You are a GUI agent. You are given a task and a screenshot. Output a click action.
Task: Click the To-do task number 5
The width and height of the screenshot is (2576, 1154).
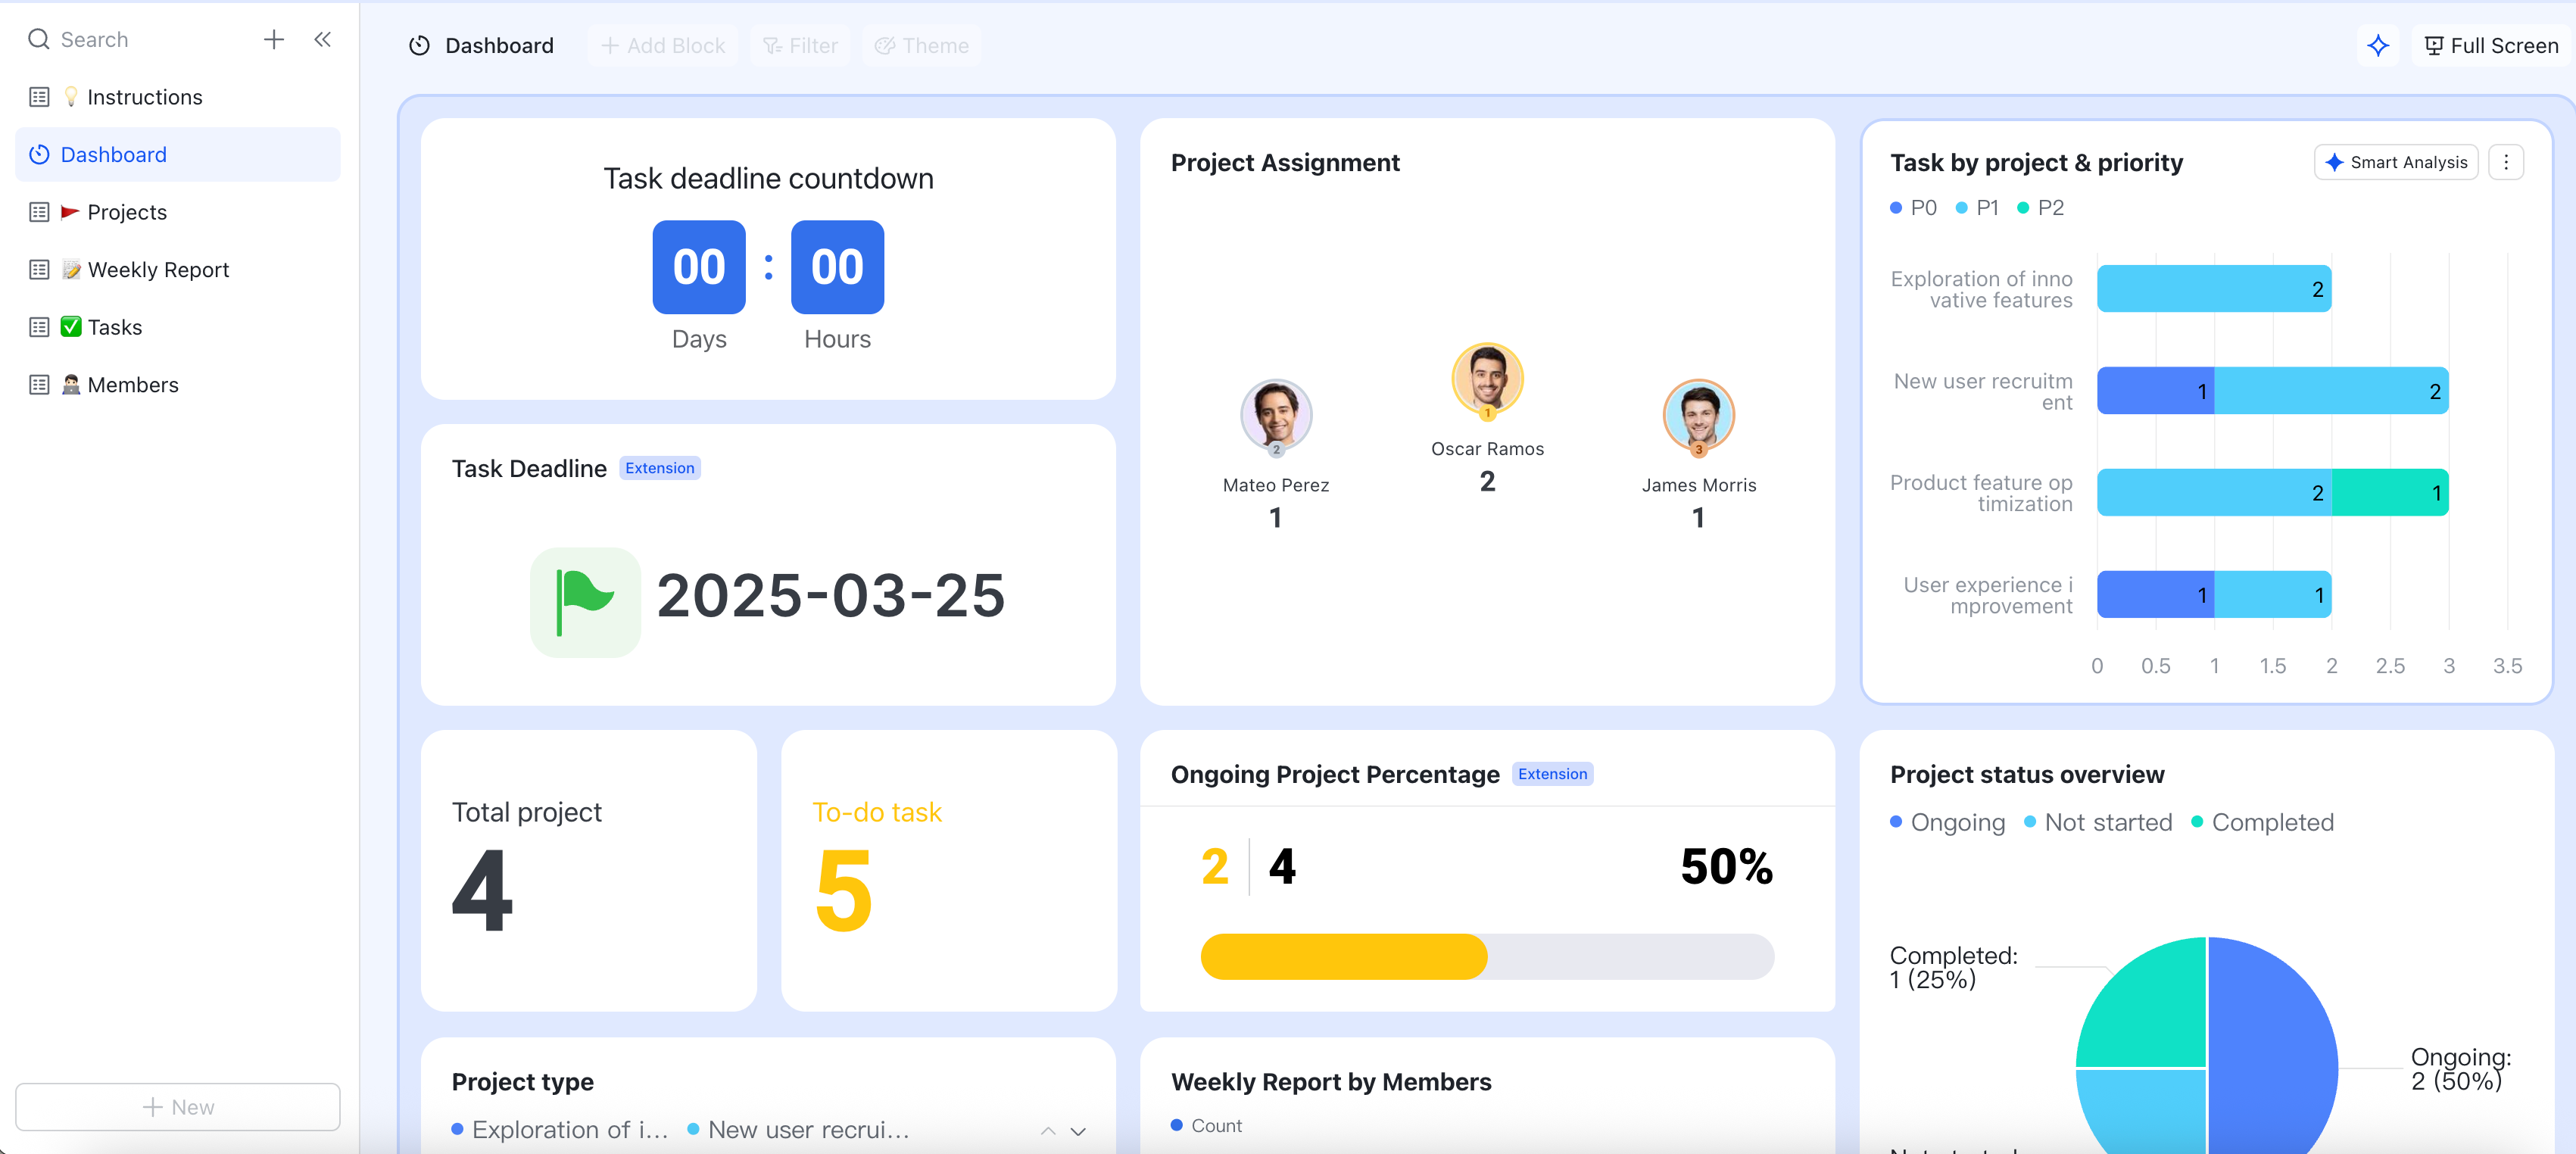point(844,890)
